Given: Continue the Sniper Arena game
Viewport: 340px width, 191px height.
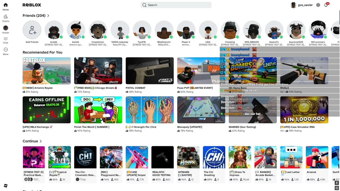Looking at the screenshot, I should tap(137, 157).
